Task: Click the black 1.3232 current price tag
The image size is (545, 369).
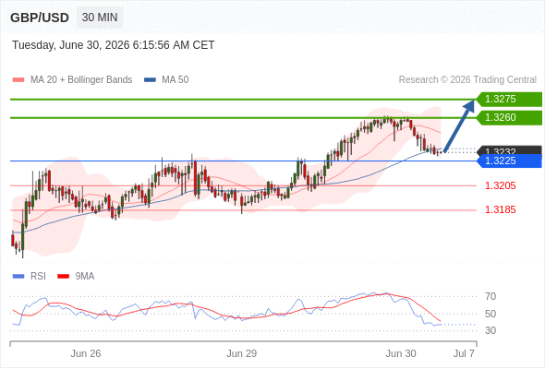Action: (509, 150)
